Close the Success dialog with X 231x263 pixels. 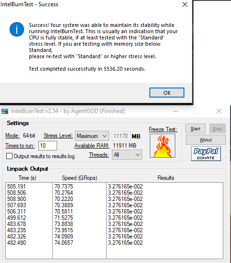185,4
